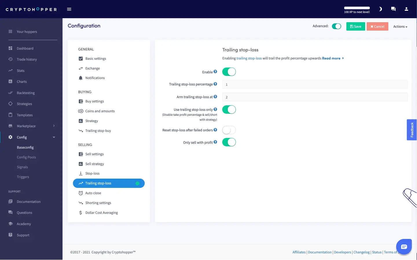417x260 pixels.
Task: Click the hamburger menu icon
Action: click(x=69, y=9)
